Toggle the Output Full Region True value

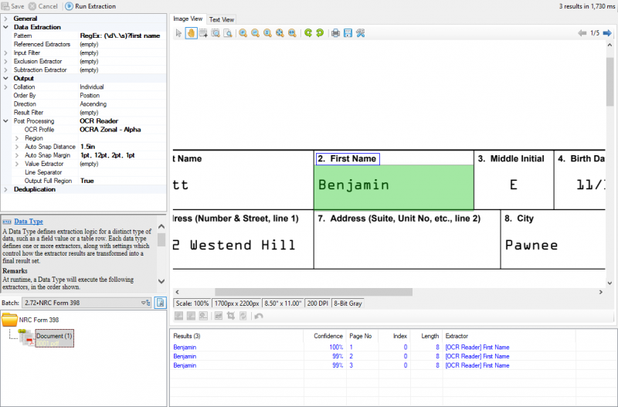pos(87,181)
